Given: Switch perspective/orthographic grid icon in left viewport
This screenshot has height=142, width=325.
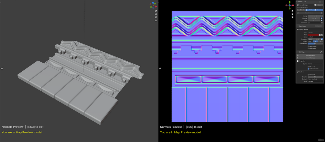Looking at the screenshot, I should click(x=156, y=20).
